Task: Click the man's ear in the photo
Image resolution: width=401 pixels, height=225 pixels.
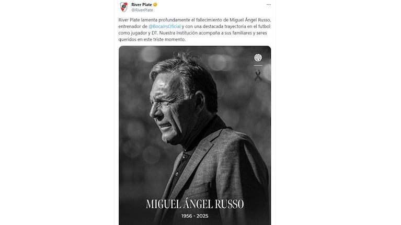Action: pos(200,101)
